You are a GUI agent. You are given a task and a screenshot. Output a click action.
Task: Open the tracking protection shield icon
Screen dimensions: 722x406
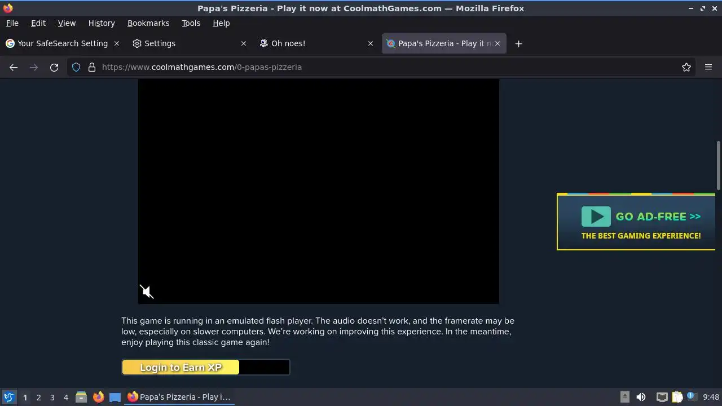[x=76, y=67]
